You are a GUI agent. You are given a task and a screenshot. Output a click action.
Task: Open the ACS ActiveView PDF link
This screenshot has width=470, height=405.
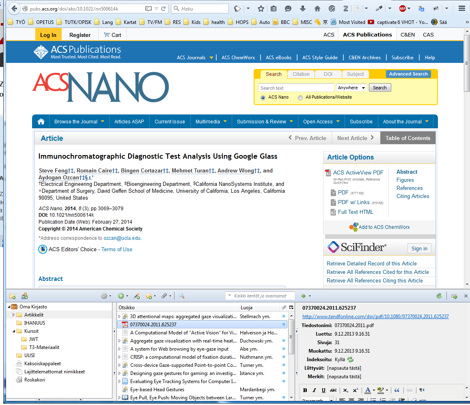[x=358, y=172]
